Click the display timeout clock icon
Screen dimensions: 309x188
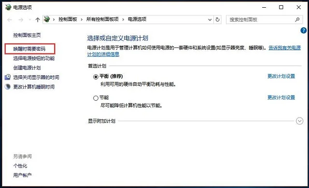[x=8, y=77]
